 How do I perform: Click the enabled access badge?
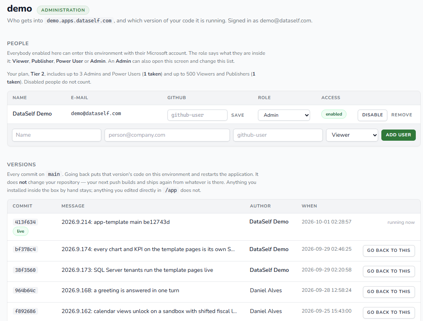[x=334, y=114]
